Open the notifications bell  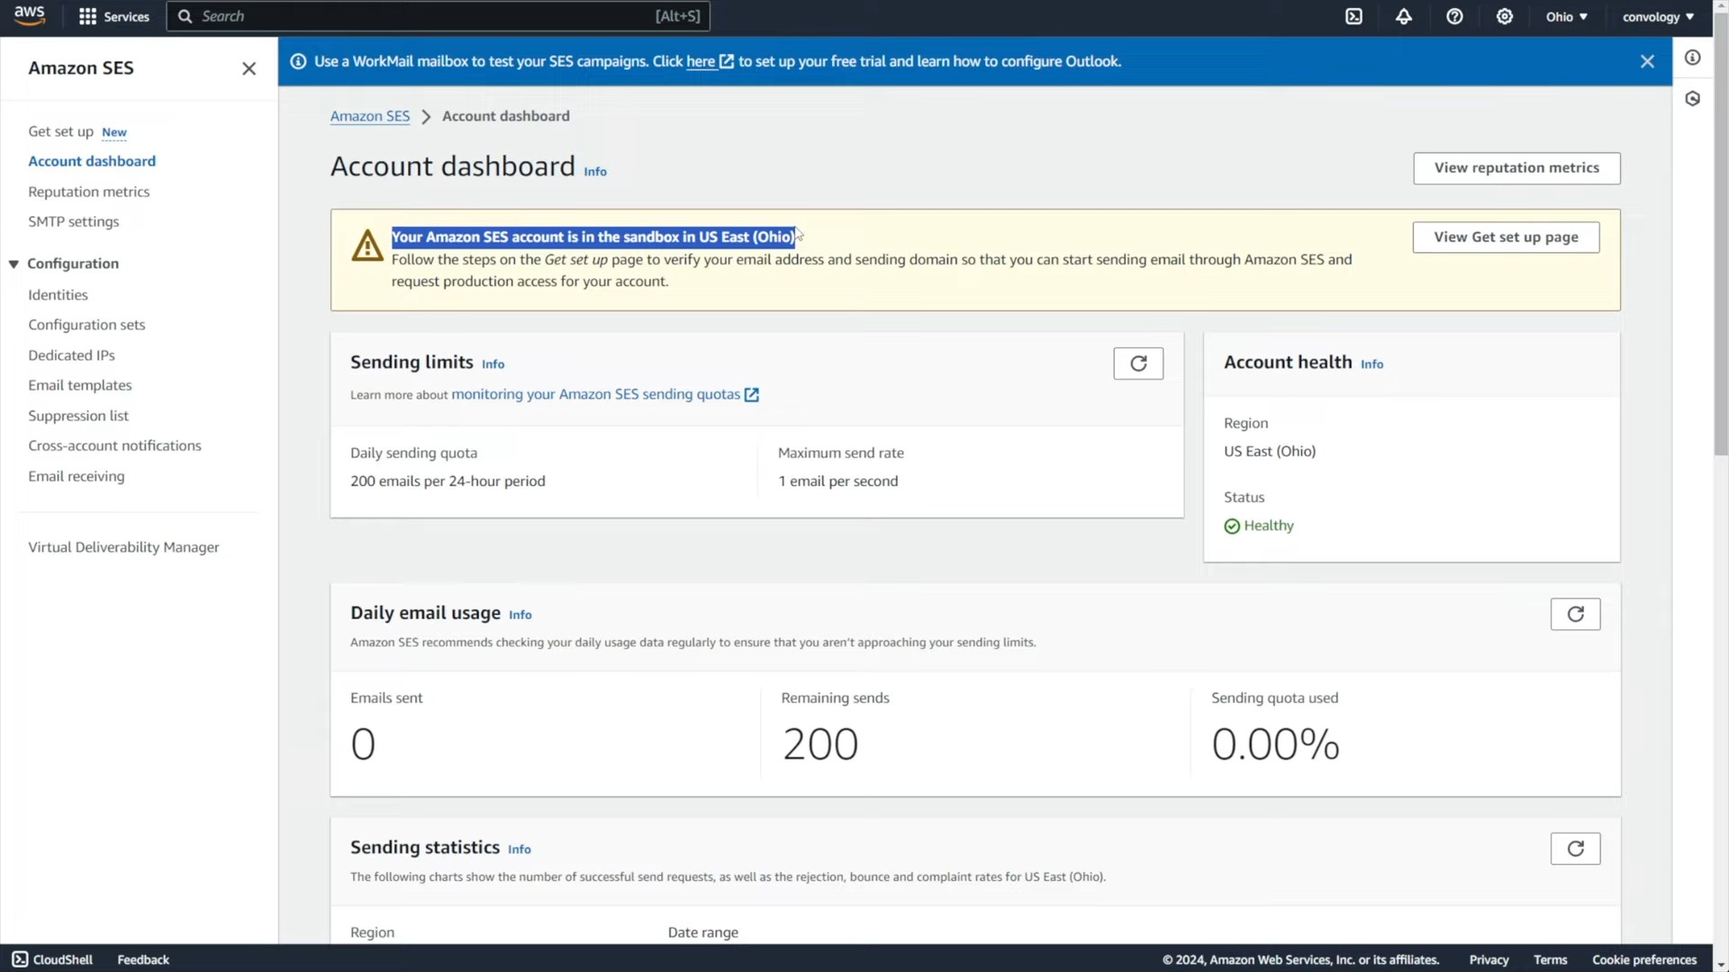(1404, 16)
